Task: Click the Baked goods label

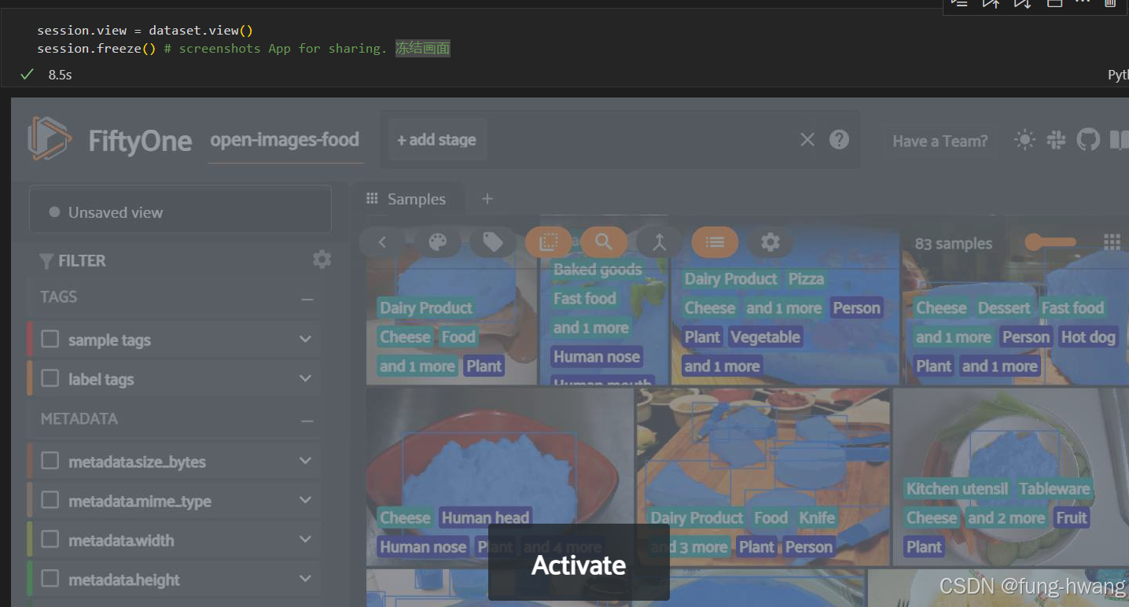Action: (598, 269)
